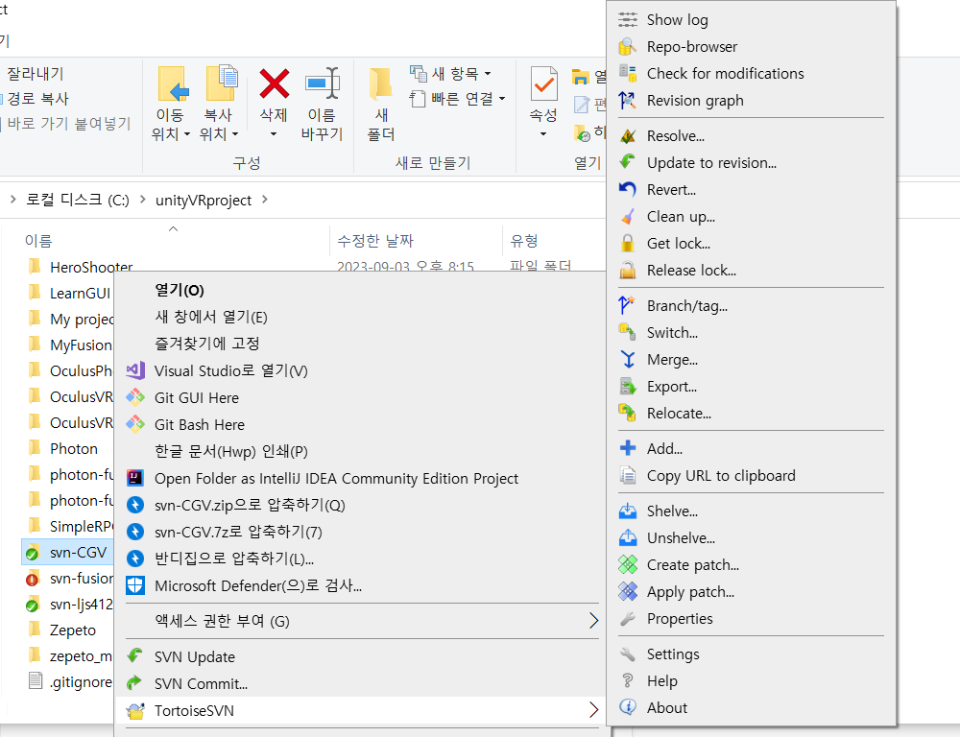Expand the TortoiseSVN submenu arrow

(x=593, y=710)
